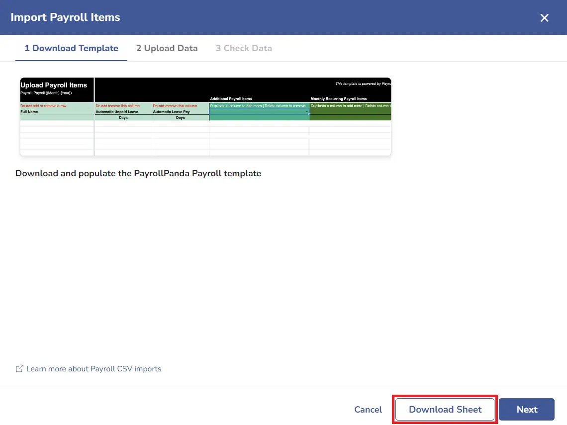Proceed with the Next button
The width and height of the screenshot is (567, 425).
527,410
